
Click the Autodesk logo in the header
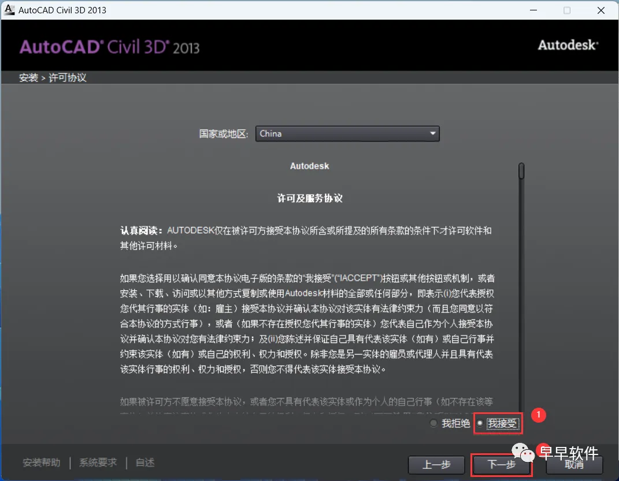(x=568, y=46)
